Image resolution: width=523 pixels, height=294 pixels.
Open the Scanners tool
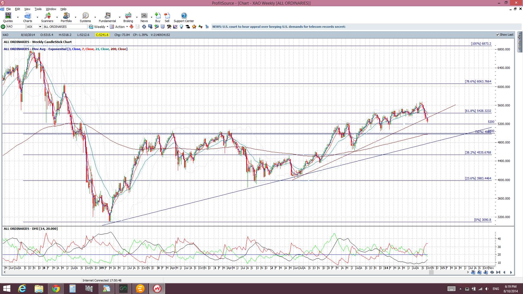coord(47,17)
